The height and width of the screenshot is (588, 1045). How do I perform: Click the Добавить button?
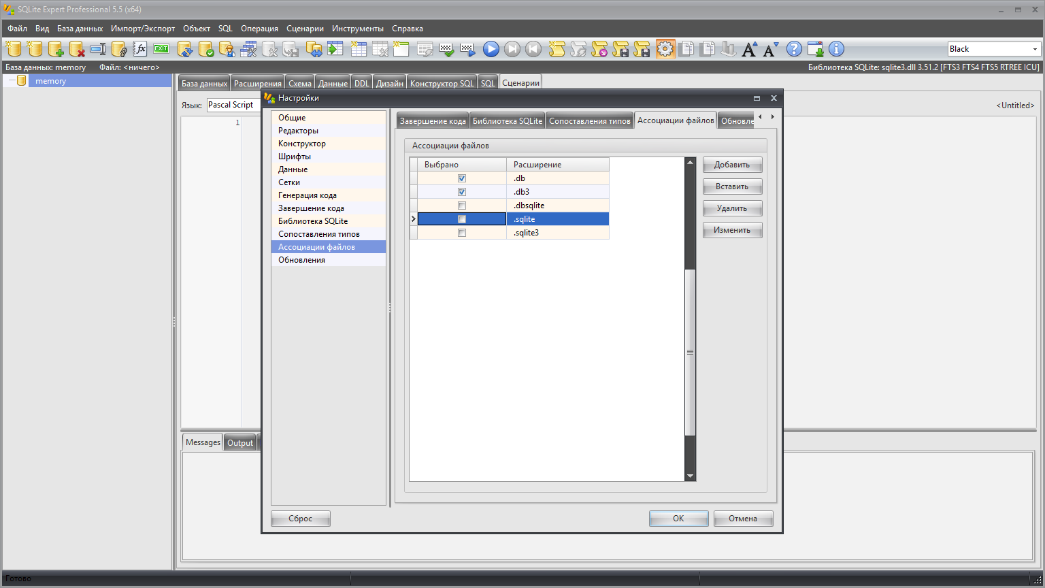click(x=732, y=165)
